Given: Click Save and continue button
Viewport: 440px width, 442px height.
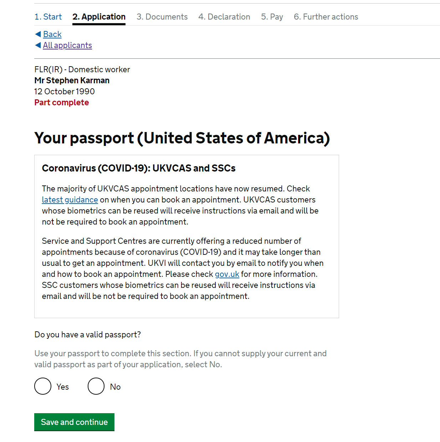Looking at the screenshot, I should coord(74,422).
